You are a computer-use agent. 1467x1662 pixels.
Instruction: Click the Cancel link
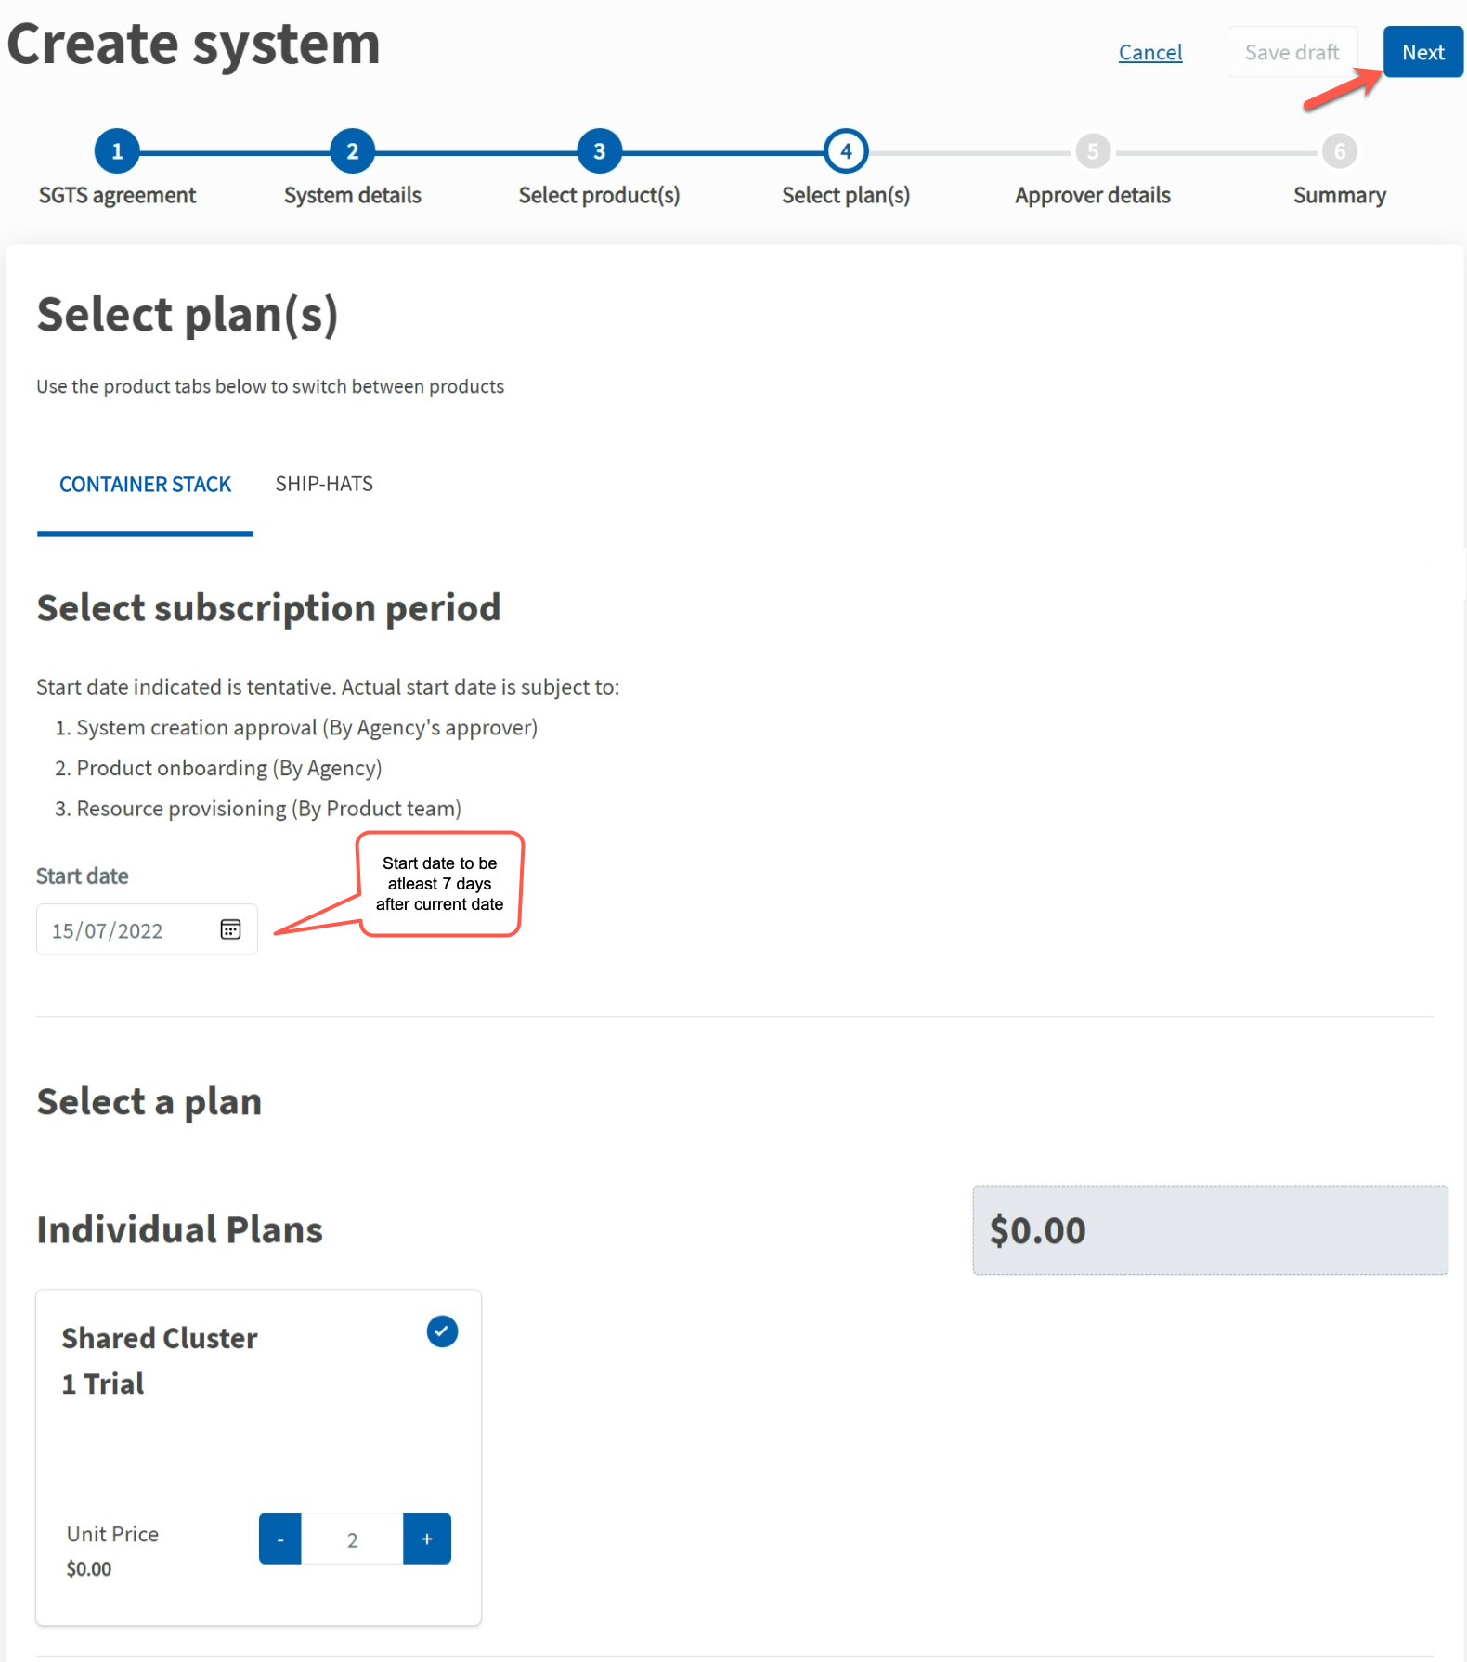tap(1149, 52)
